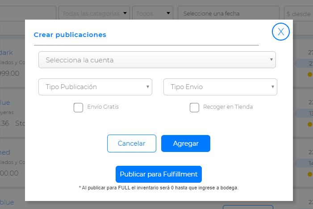This screenshot has width=313, height=209.
Task: Click the $ desde price input field
Action: (x=299, y=13)
